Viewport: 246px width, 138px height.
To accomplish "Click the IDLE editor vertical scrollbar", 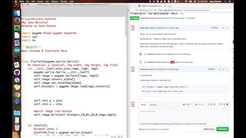I will (x=126, y=26).
